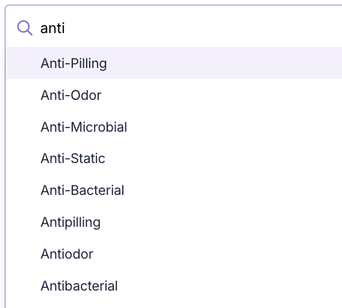
Task: Apply the Anti-Odor filter suggestion
Action: pyautogui.click(x=174, y=95)
